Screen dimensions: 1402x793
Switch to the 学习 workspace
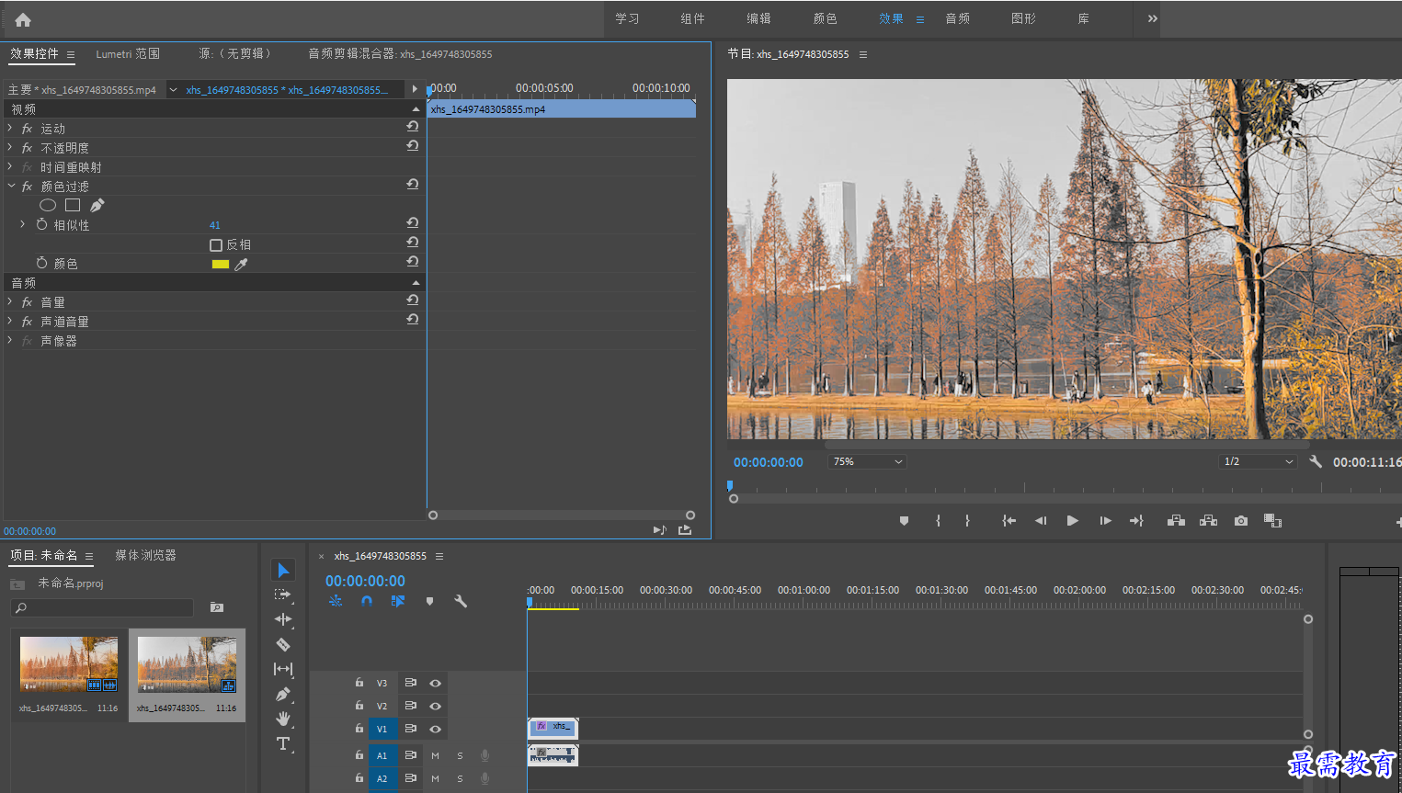(627, 18)
